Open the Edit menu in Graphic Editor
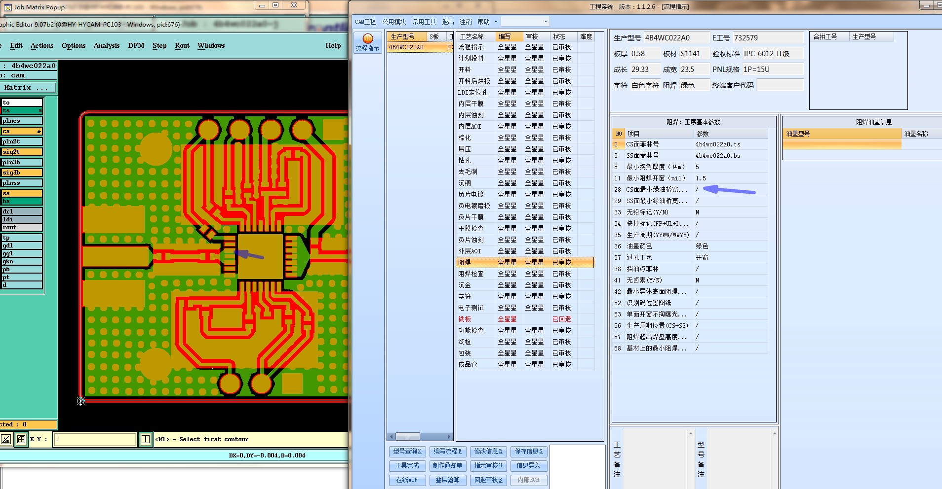This screenshot has height=489, width=942. coord(16,45)
